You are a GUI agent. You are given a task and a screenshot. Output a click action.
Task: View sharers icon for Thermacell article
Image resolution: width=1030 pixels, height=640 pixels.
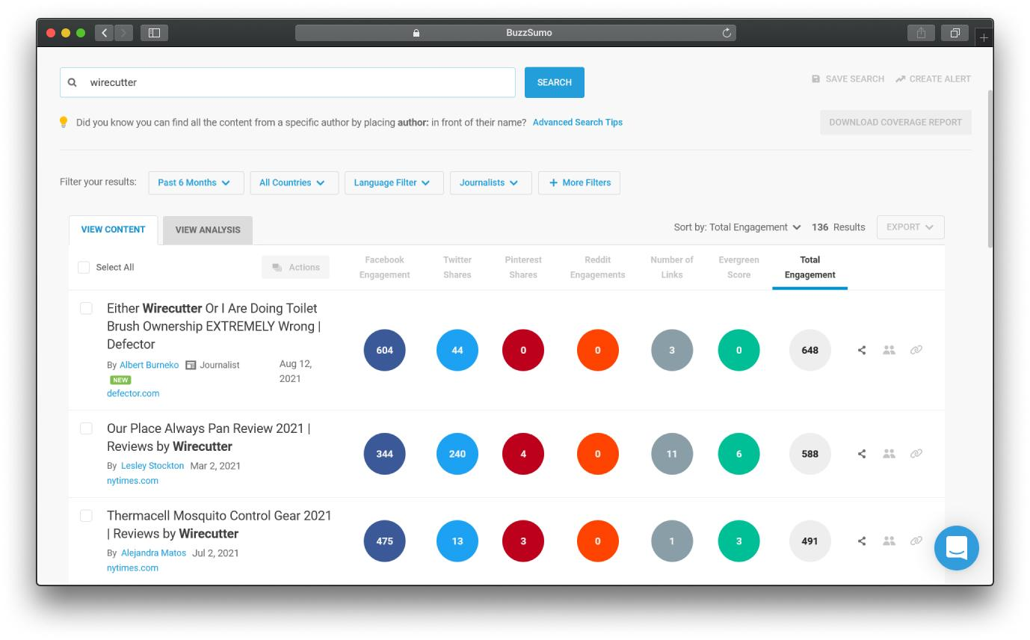coord(889,541)
